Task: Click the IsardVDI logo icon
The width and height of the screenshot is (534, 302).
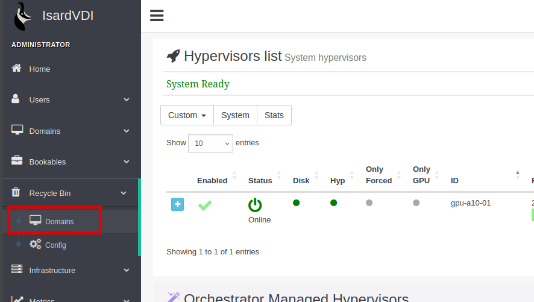Action: click(x=22, y=16)
